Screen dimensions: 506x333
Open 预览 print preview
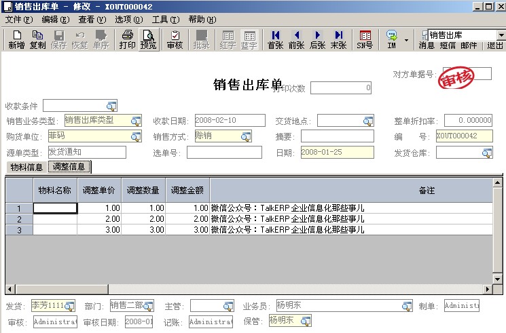(x=149, y=39)
